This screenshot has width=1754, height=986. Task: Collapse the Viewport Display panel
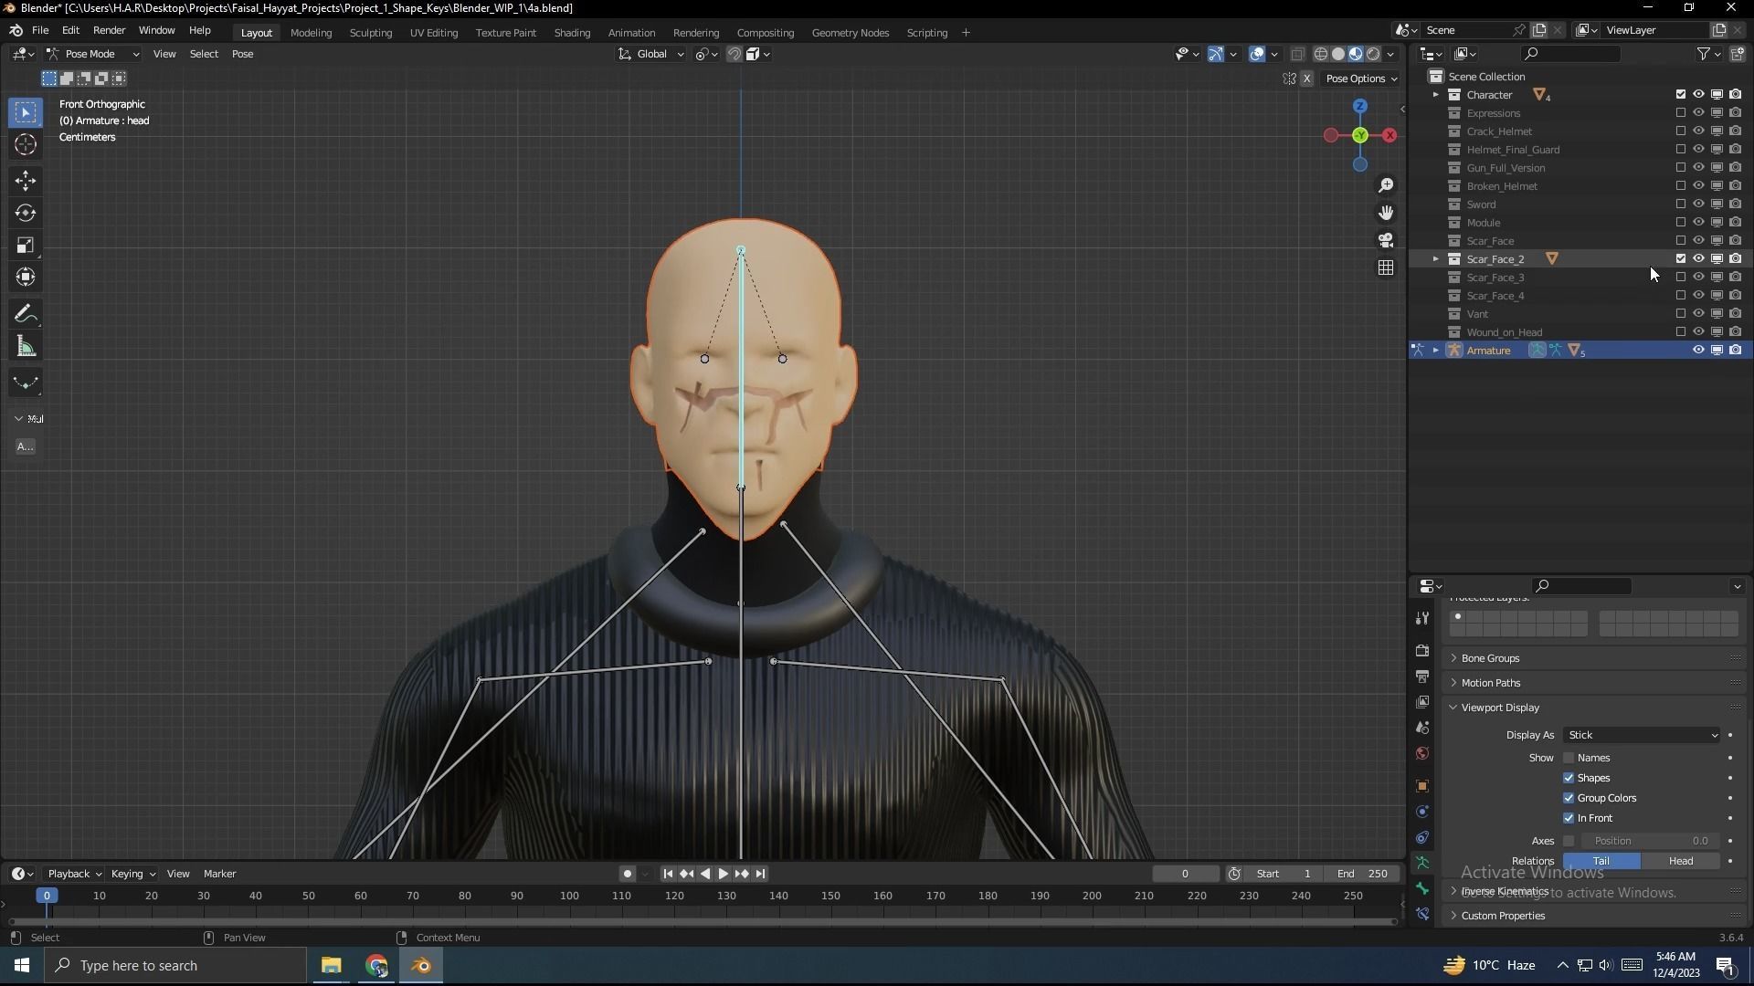click(x=1499, y=708)
